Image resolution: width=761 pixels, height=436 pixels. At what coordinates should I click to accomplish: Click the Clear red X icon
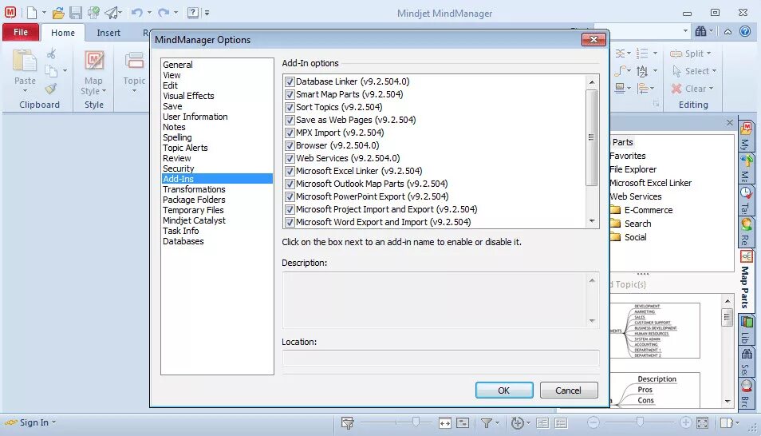coord(676,89)
